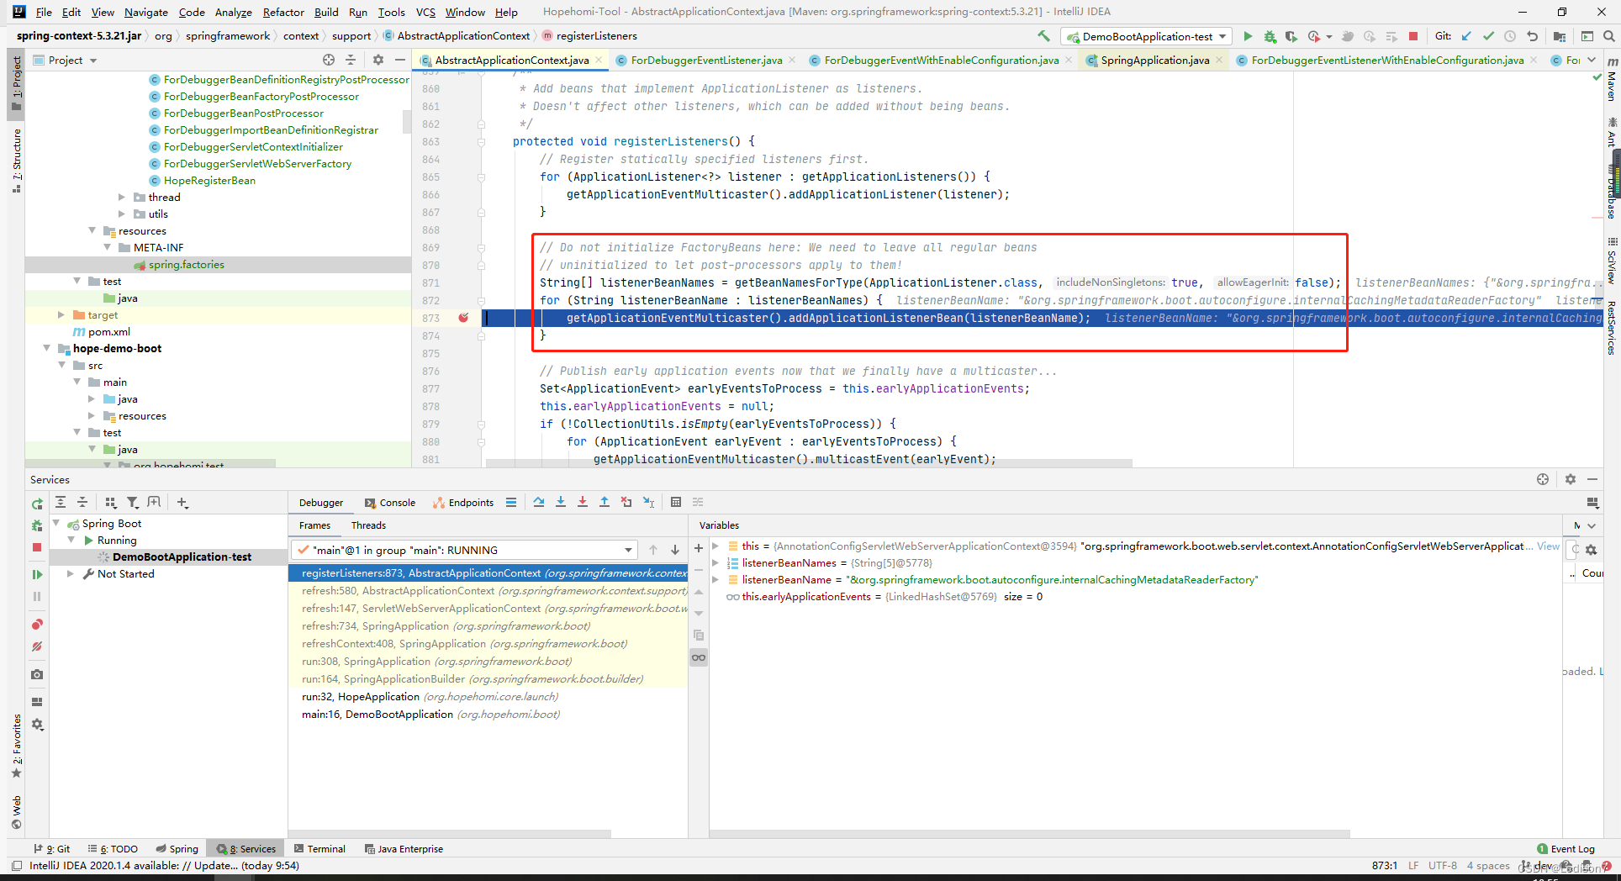Viewport: 1621px width, 881px height.
Task: Expand 'this' variable in Variables
Action: (x=716, y=546)
